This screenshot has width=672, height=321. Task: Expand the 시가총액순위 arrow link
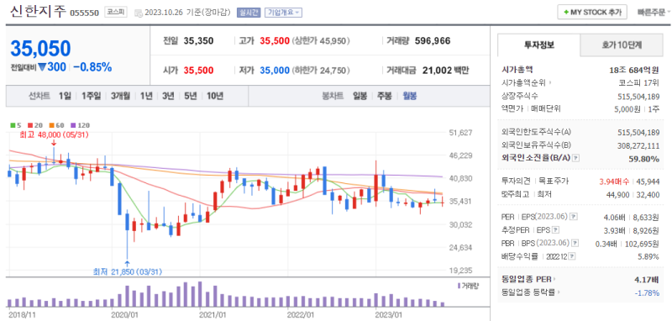pos(550,83)
